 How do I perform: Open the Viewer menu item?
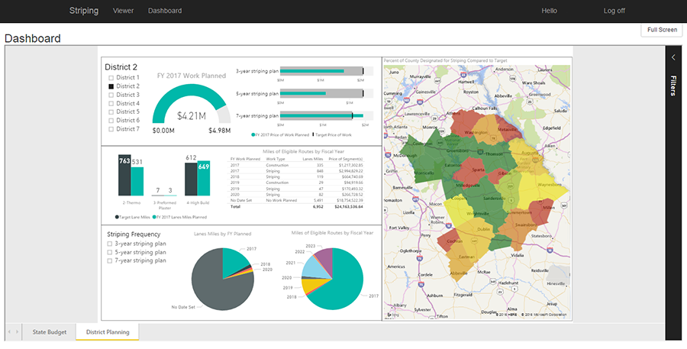(123, 11)
